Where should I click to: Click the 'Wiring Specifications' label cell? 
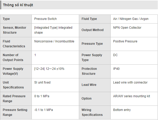click(x=95, y=113)
